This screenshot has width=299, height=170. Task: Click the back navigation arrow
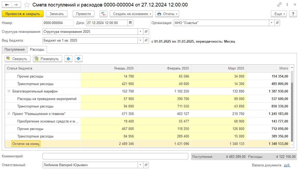(7, 5)
